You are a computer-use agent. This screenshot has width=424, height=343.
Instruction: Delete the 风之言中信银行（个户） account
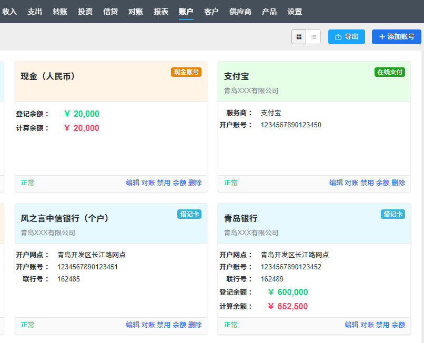[195, 325]
